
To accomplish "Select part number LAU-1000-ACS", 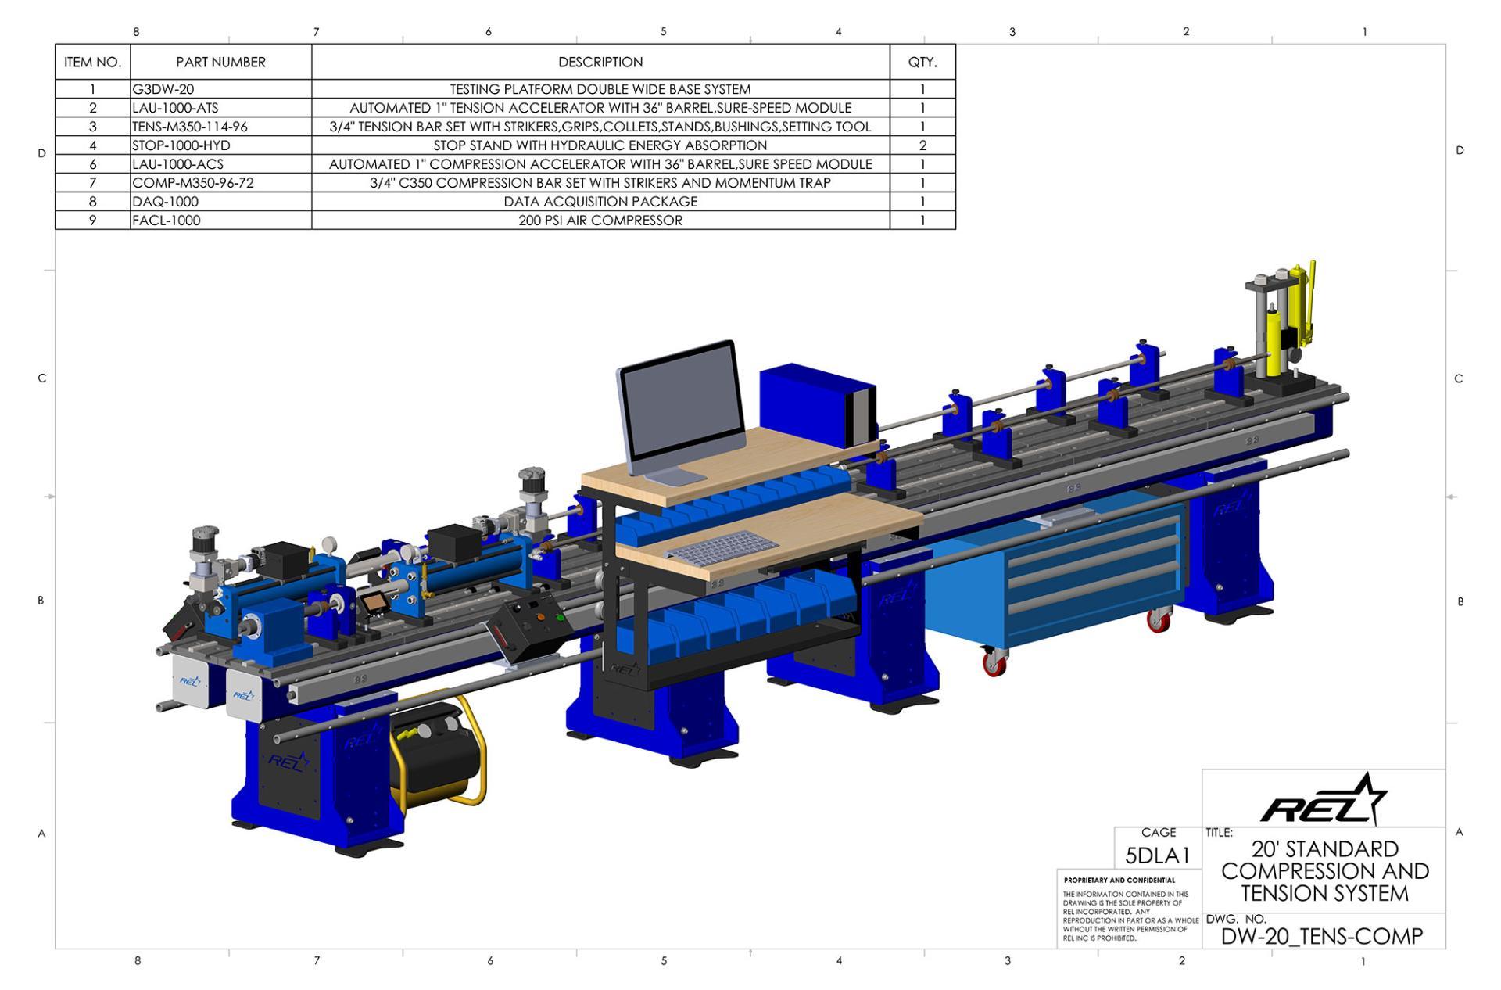I will click(x=220, y=164).
